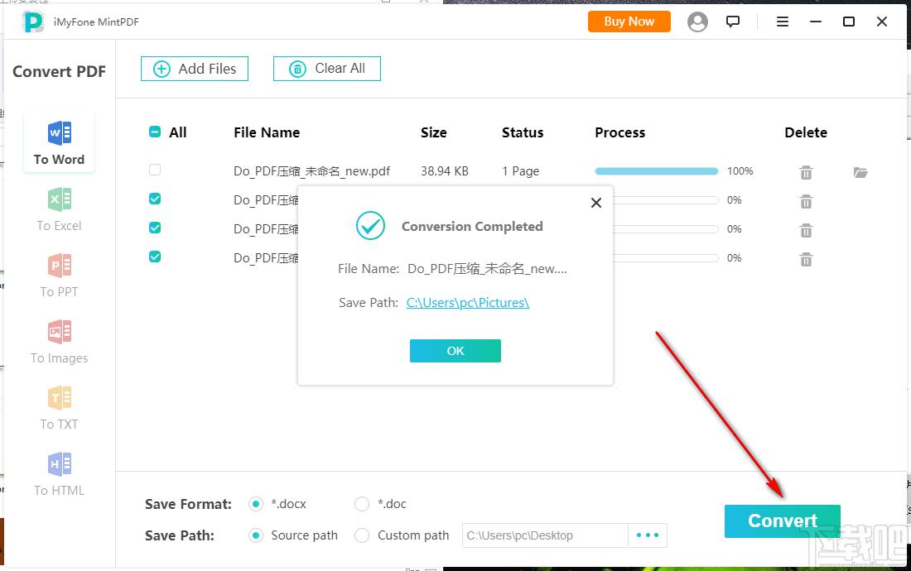Click the Do_PDF压缩_未命名_new.pdf file name

click(312, 171)
